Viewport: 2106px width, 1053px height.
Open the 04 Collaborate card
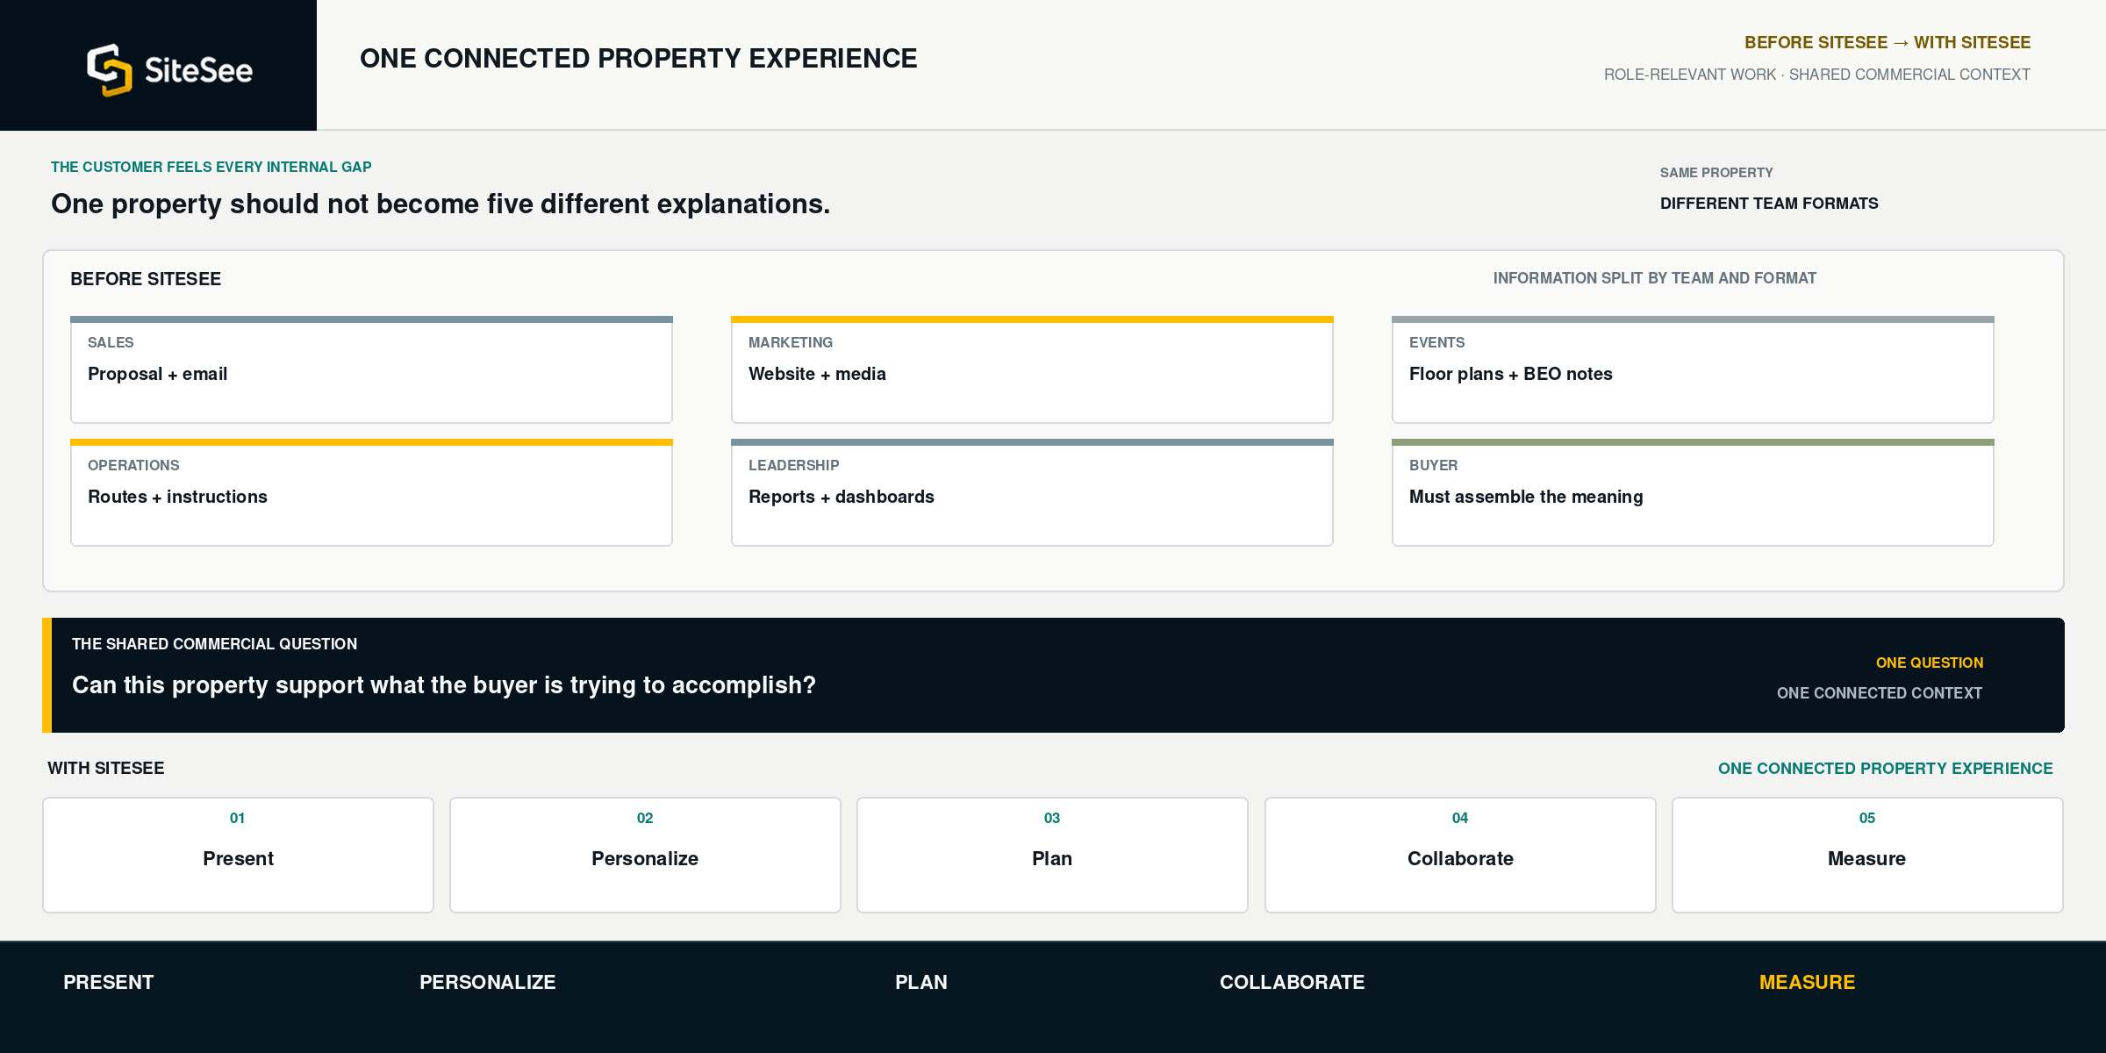pos(1460,855)
